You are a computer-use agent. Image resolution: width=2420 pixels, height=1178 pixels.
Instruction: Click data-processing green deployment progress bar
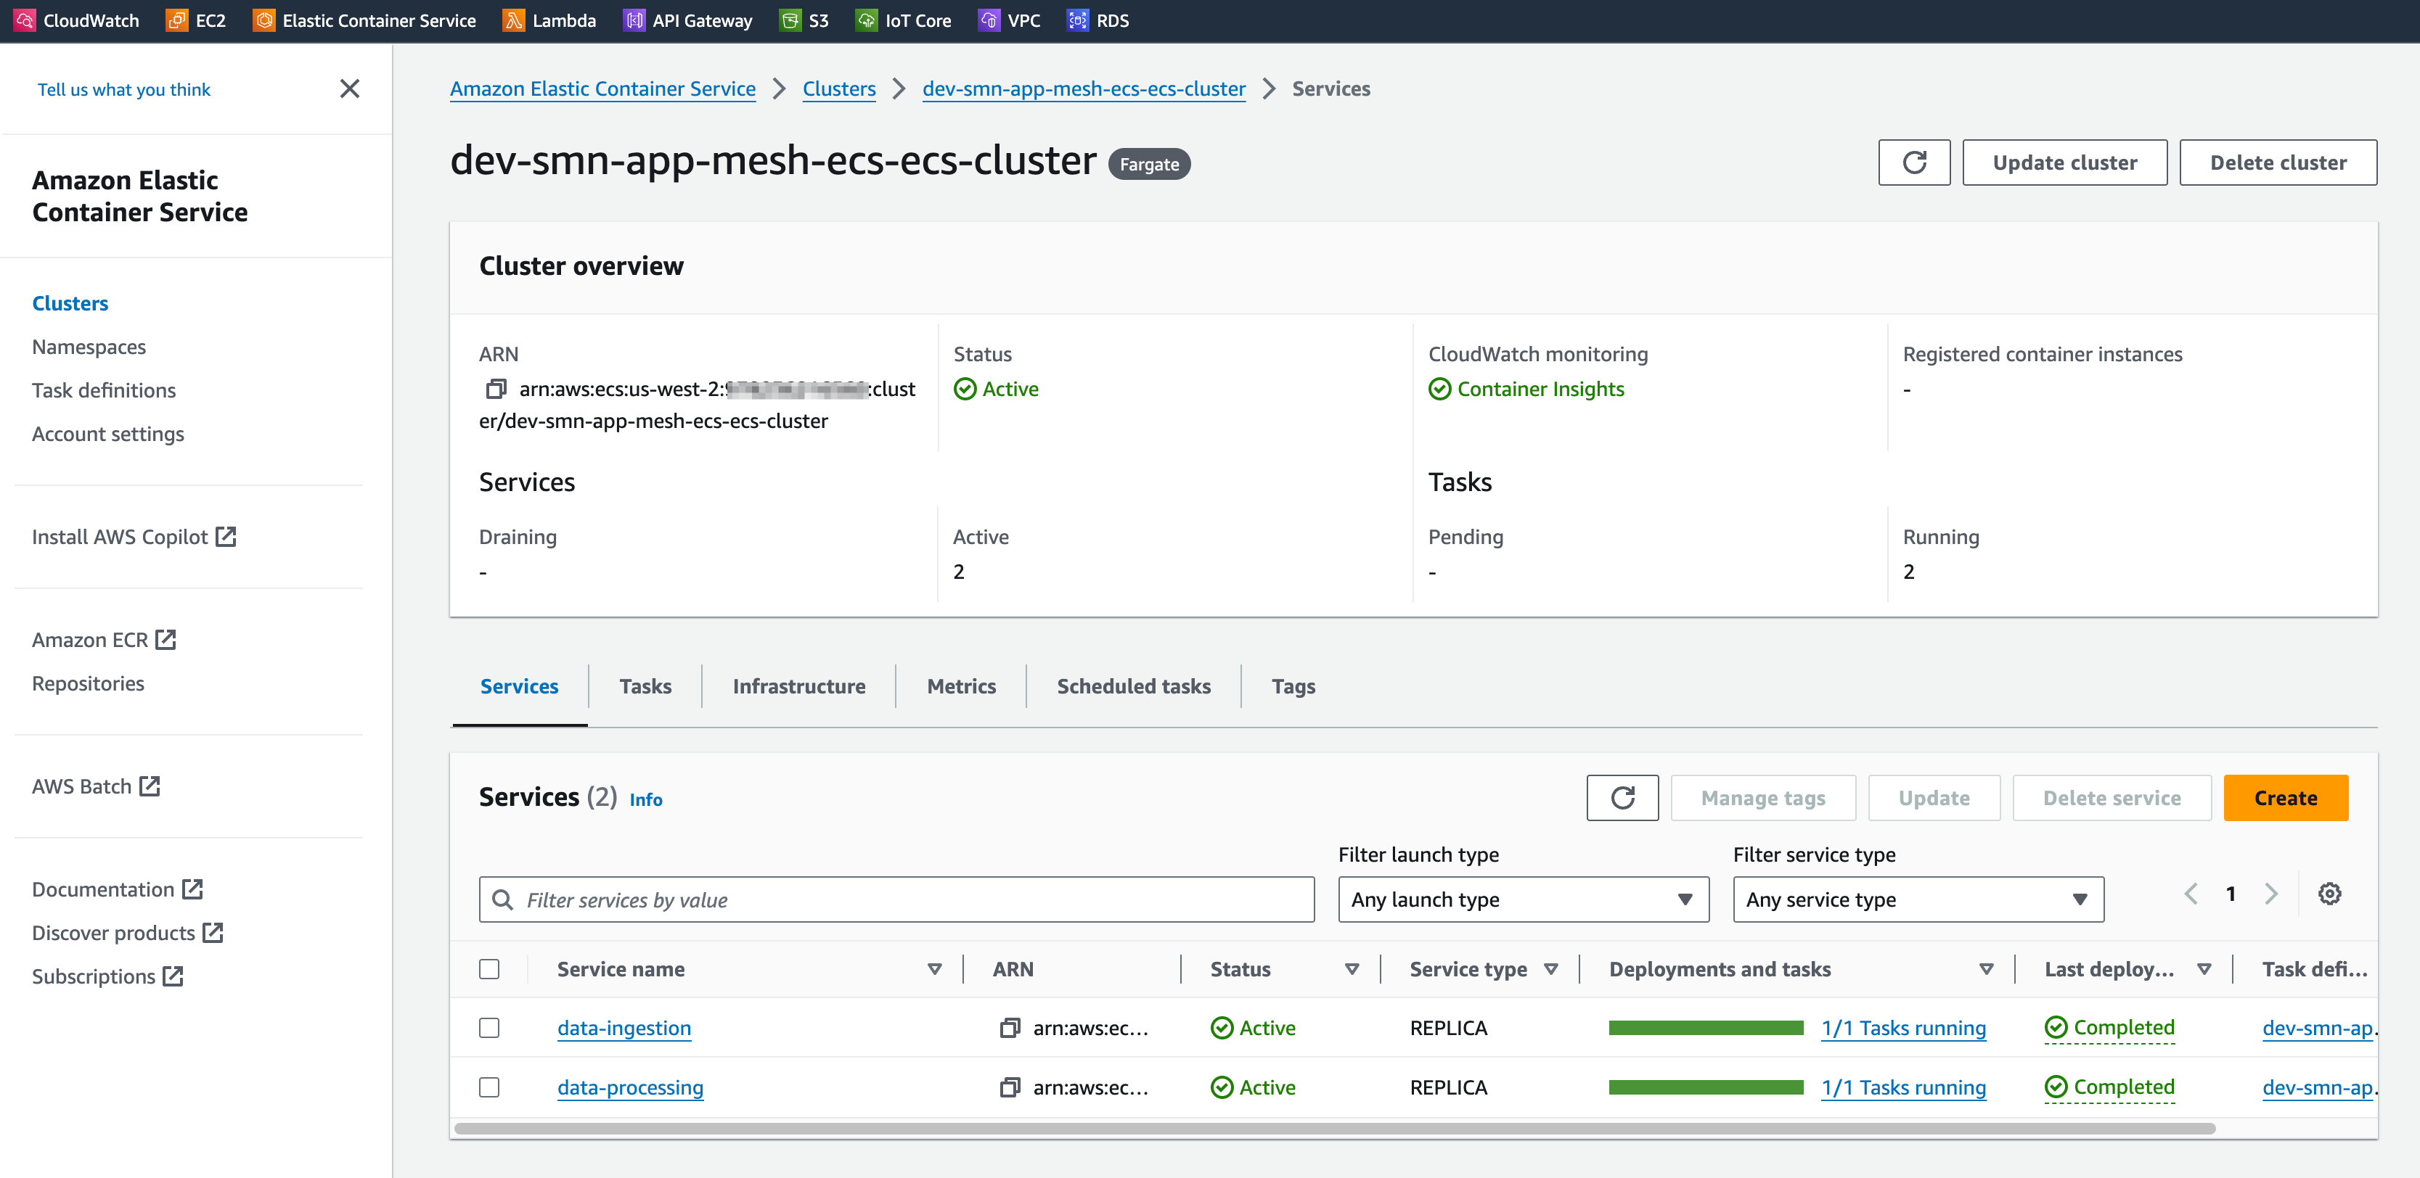tap(1706, 1087)
